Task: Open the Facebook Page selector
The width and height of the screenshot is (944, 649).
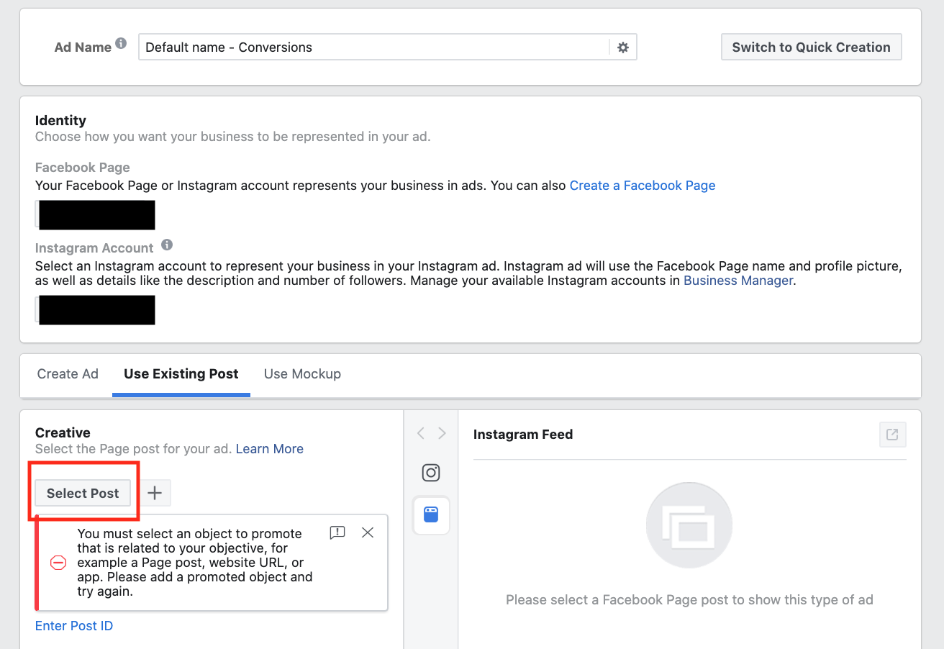Action: pos(95,215)
